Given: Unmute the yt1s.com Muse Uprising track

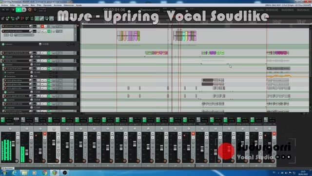Looking at the screenshot, I should pyautogui.click(x=42, y=26).
